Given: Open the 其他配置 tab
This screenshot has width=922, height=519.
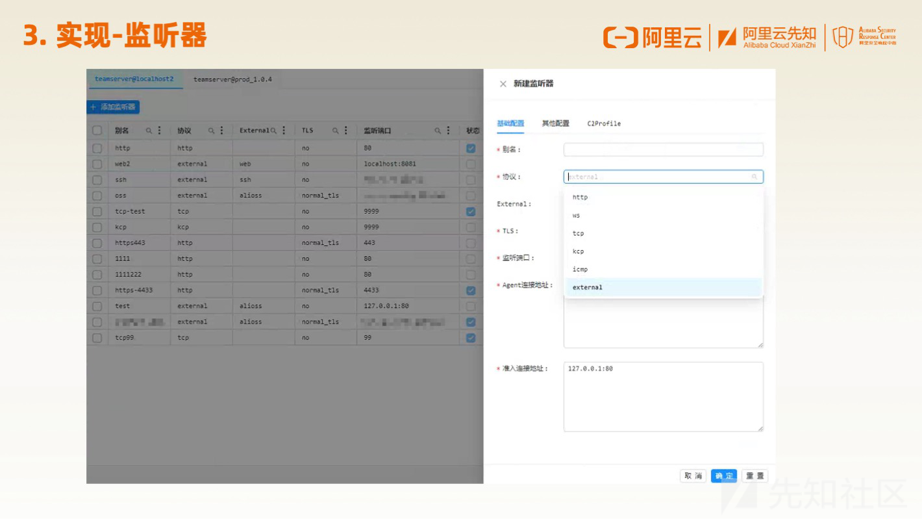Looking at the screenshot, I should pyautogui.click(x=556, y=123).
